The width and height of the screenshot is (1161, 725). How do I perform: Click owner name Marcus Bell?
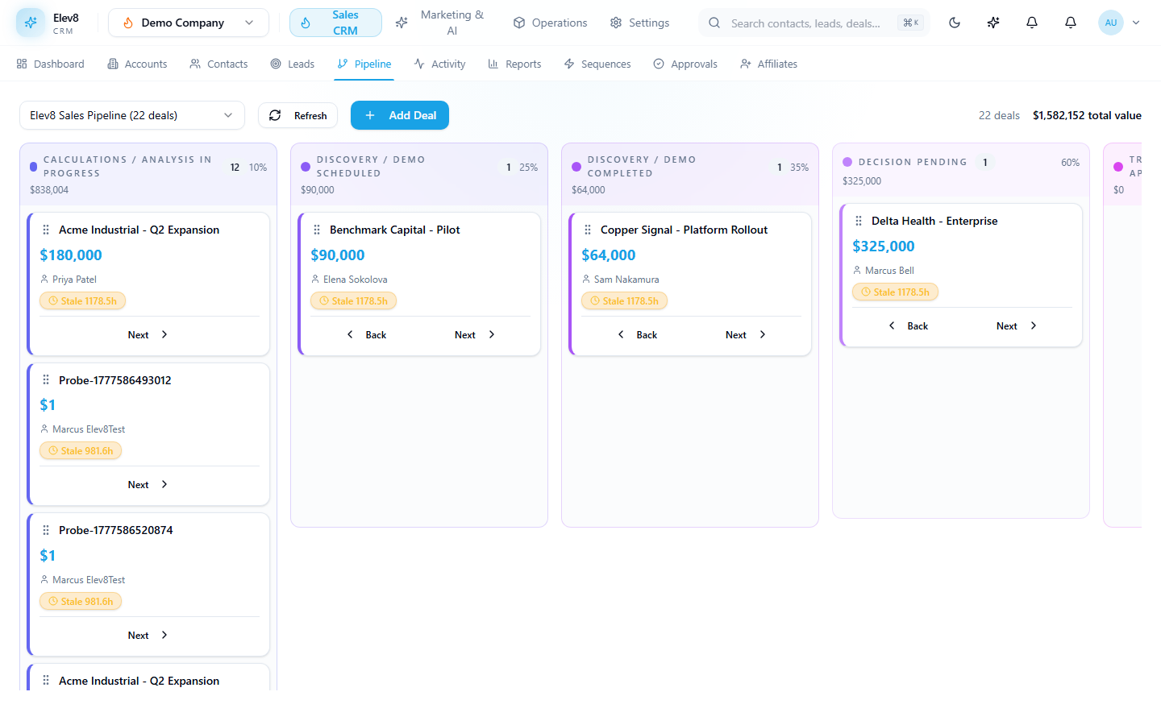coord(889,271)
